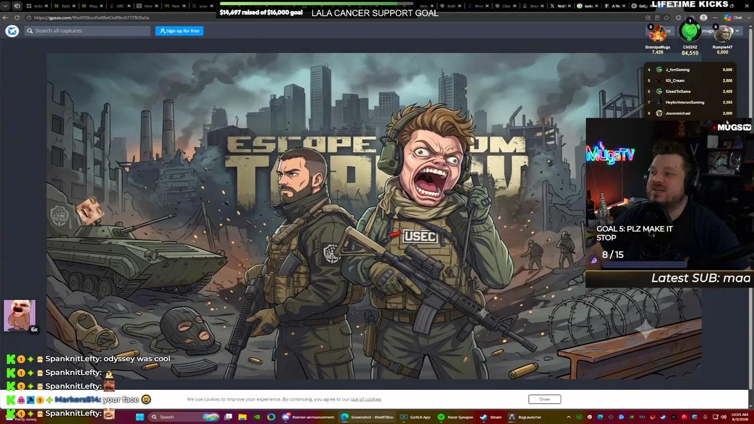Open BsgLauncher from the taskbar
Screen dimensions: 754x424
[x=526, y=417]
